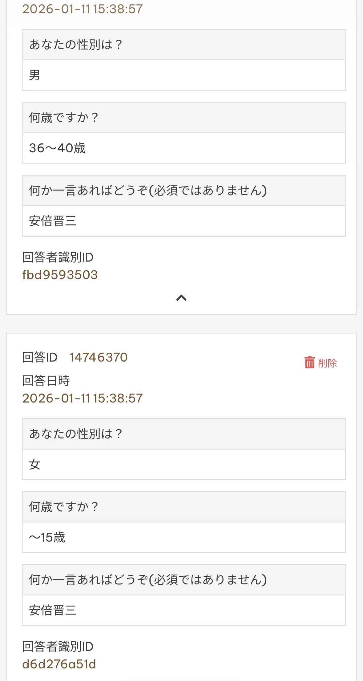The image size is (363, 681).
Task: Click the 何歳ですか？ header above 36〜40歳
Action: (64, 118)
